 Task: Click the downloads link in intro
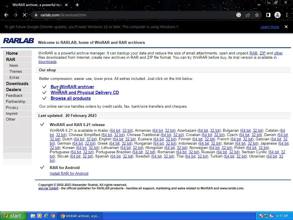coord(47,62)
